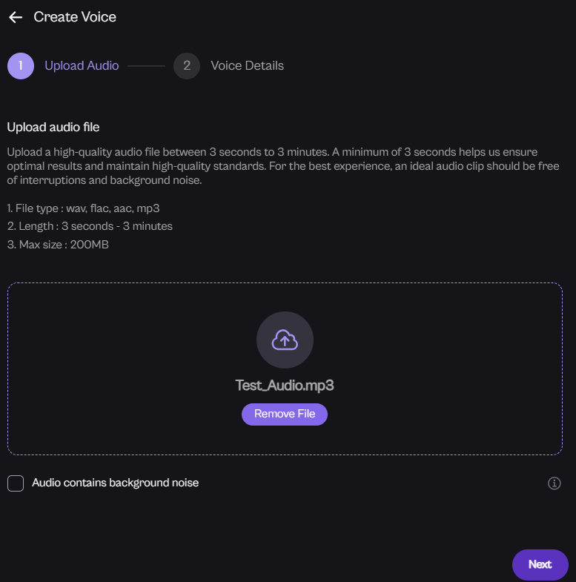Screen dimensions: 576x582
Task: Click the 'Audio contains background noise' label
Action: tap(115, 483)
